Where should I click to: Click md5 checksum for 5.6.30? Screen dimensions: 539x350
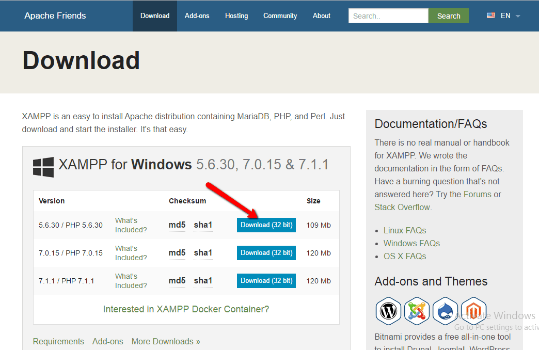177,225
